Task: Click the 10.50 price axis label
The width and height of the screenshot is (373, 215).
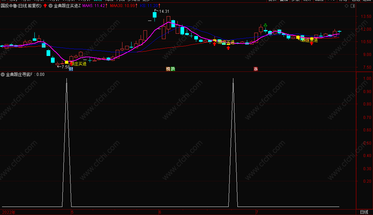Action: (x=366, y=41)
